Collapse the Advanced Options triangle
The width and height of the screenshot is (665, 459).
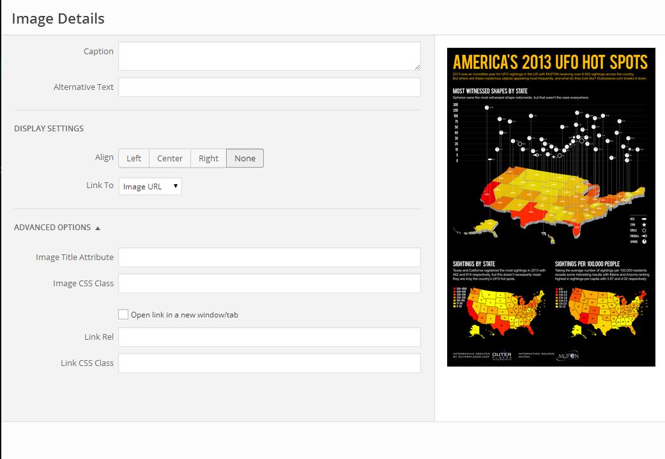point(98,228)
